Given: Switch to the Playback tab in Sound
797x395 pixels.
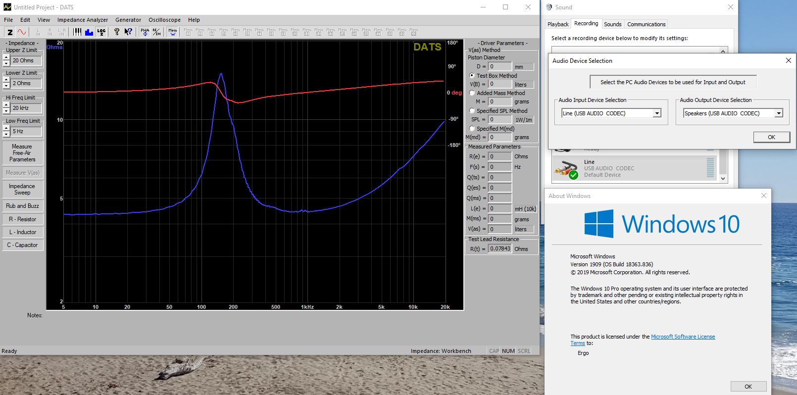Looking at the screenshot, I should click(x=558, y=24).
